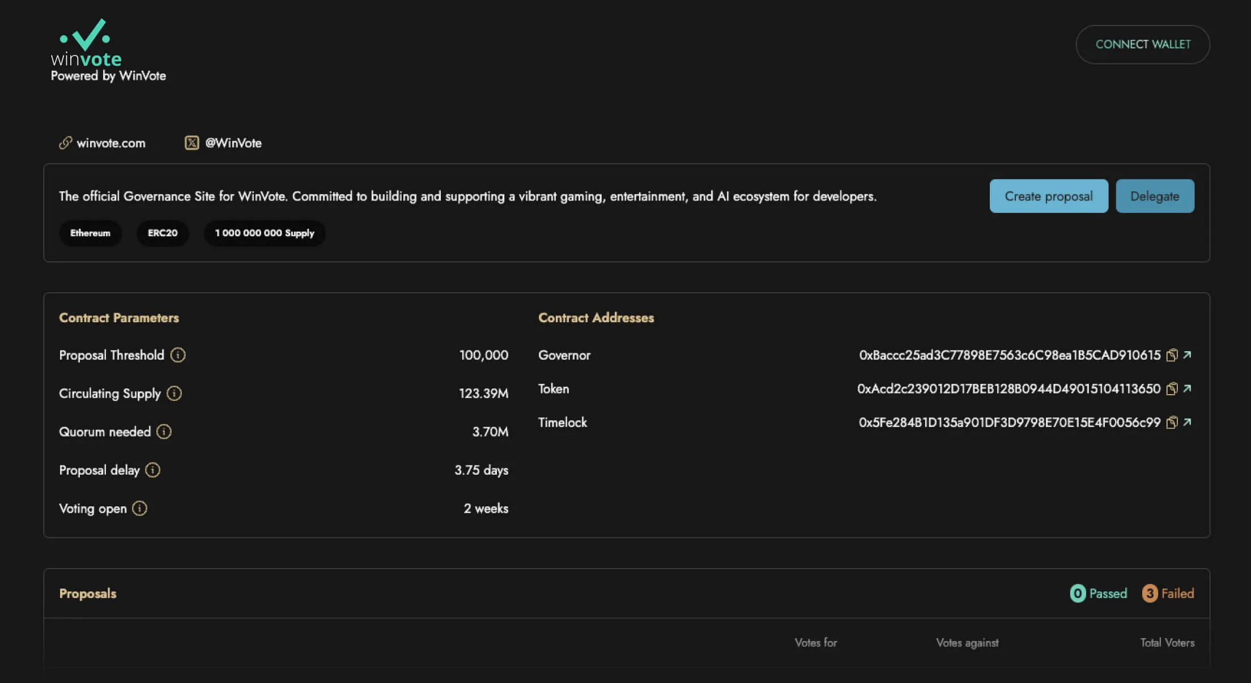Image resolution: width=1251 pixels, height=683 pixels.
Task: Open Timelock address in external explorer
Action: (1188, 422)
